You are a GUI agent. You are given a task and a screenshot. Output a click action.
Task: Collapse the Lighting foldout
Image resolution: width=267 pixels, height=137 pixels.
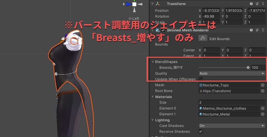pyautogui.click(x=152, y=120)
